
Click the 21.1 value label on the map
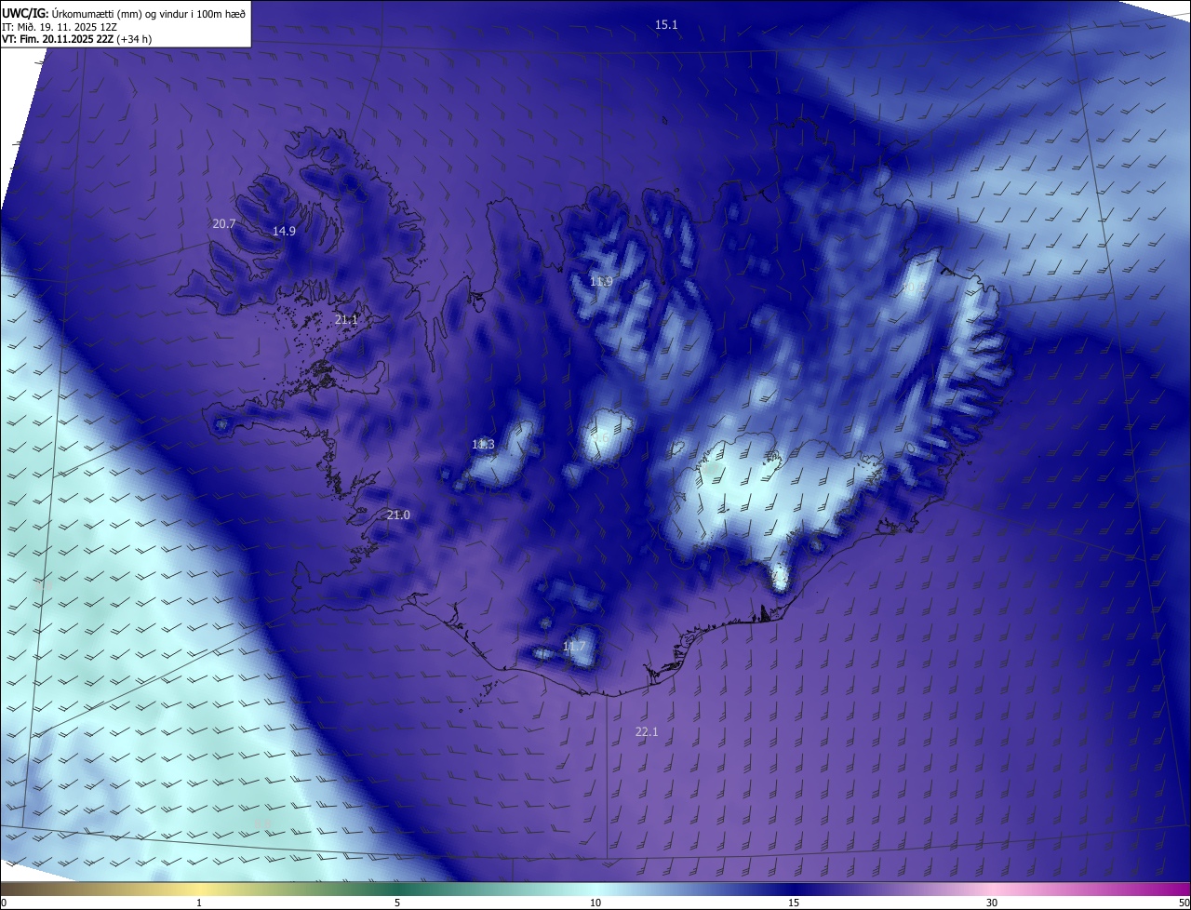coord(346,320)
